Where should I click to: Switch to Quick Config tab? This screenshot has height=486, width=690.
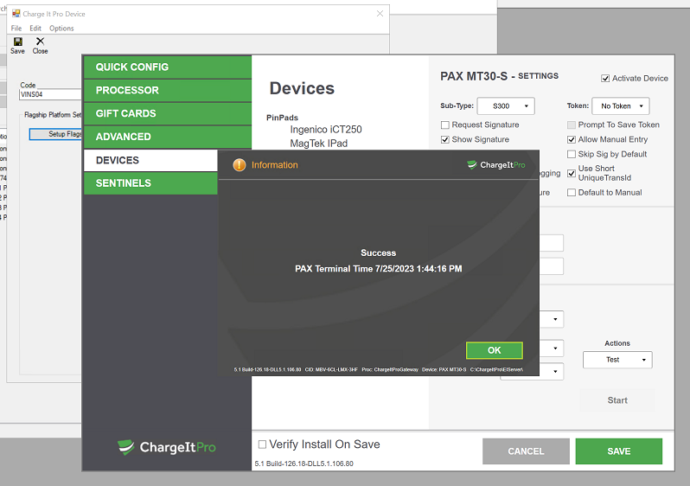pos(167,67)
